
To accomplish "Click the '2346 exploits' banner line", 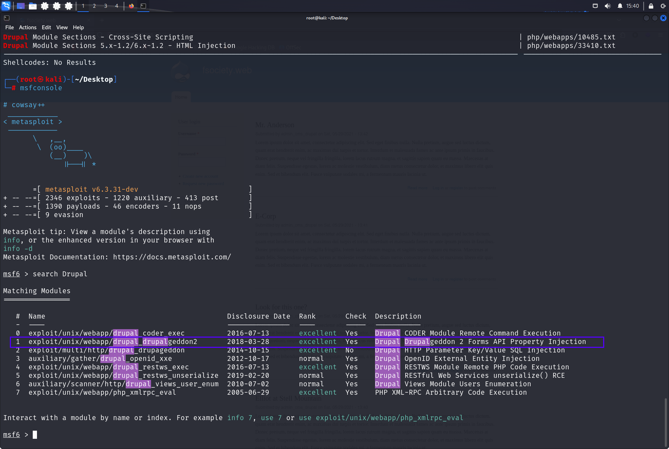I will [127, 198].
